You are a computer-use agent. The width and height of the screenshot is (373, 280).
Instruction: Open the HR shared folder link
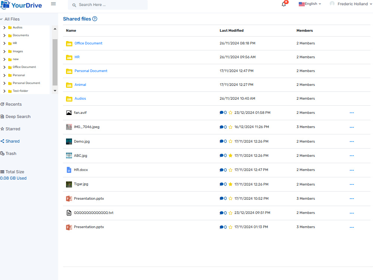point(77,57)
